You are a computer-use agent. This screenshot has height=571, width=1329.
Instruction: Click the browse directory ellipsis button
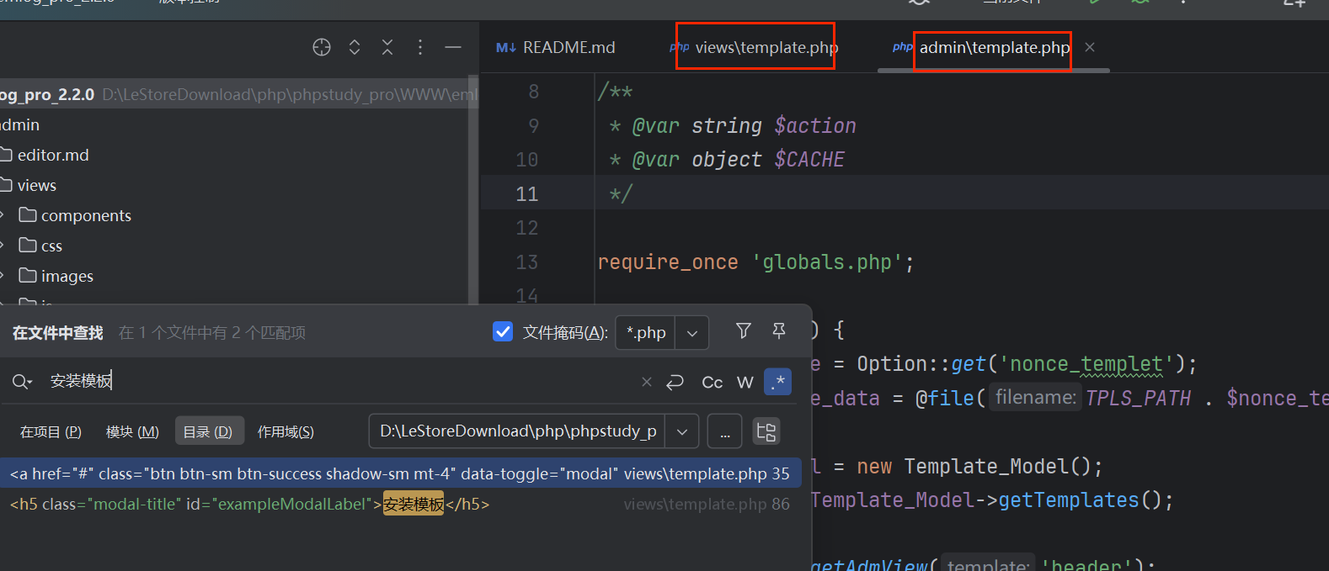[724, 431]
